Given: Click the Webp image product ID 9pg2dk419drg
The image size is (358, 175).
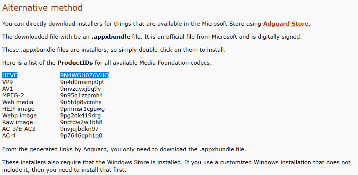Looking at the screenshot, I should point(80,116).
